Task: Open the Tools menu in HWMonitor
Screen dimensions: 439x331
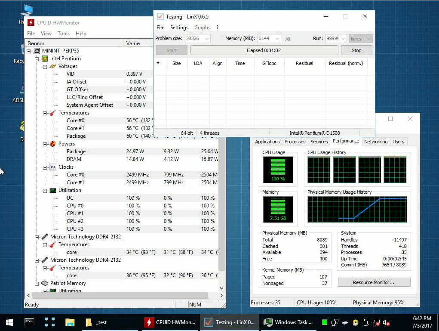Action: [64, 34]
